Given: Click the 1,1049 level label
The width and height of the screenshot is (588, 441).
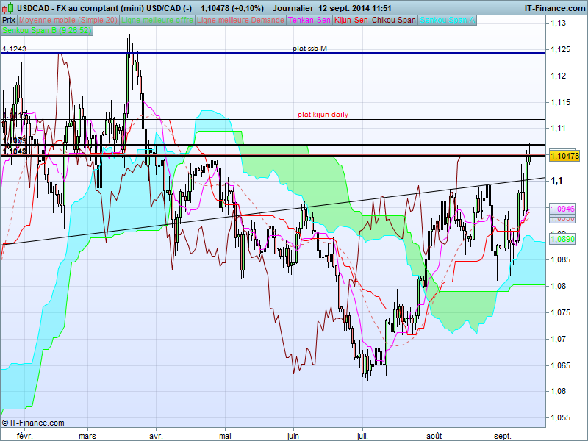Looking at the screenshot, I should (14, 151).
